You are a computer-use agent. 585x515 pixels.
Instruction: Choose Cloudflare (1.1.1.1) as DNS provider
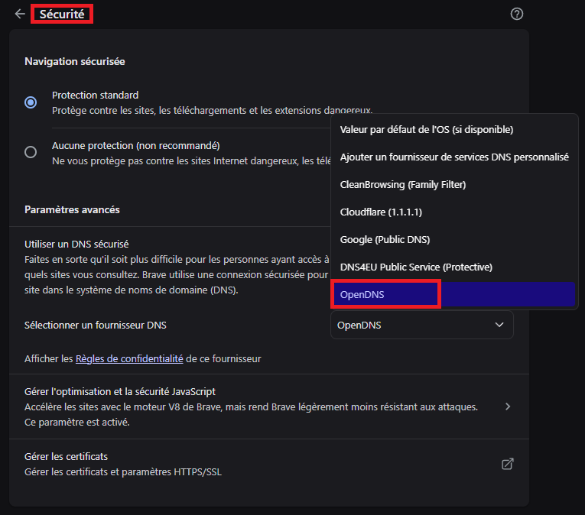(x=381, y=212)
